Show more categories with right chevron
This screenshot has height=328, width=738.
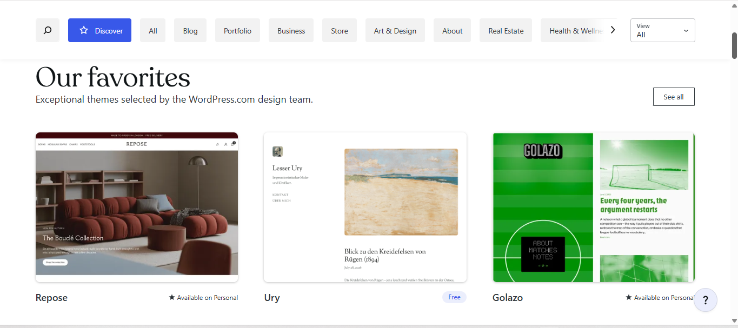(613, 30)
